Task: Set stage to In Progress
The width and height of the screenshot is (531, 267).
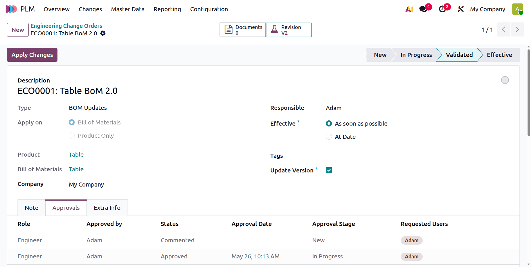Action: pos(416,55)
